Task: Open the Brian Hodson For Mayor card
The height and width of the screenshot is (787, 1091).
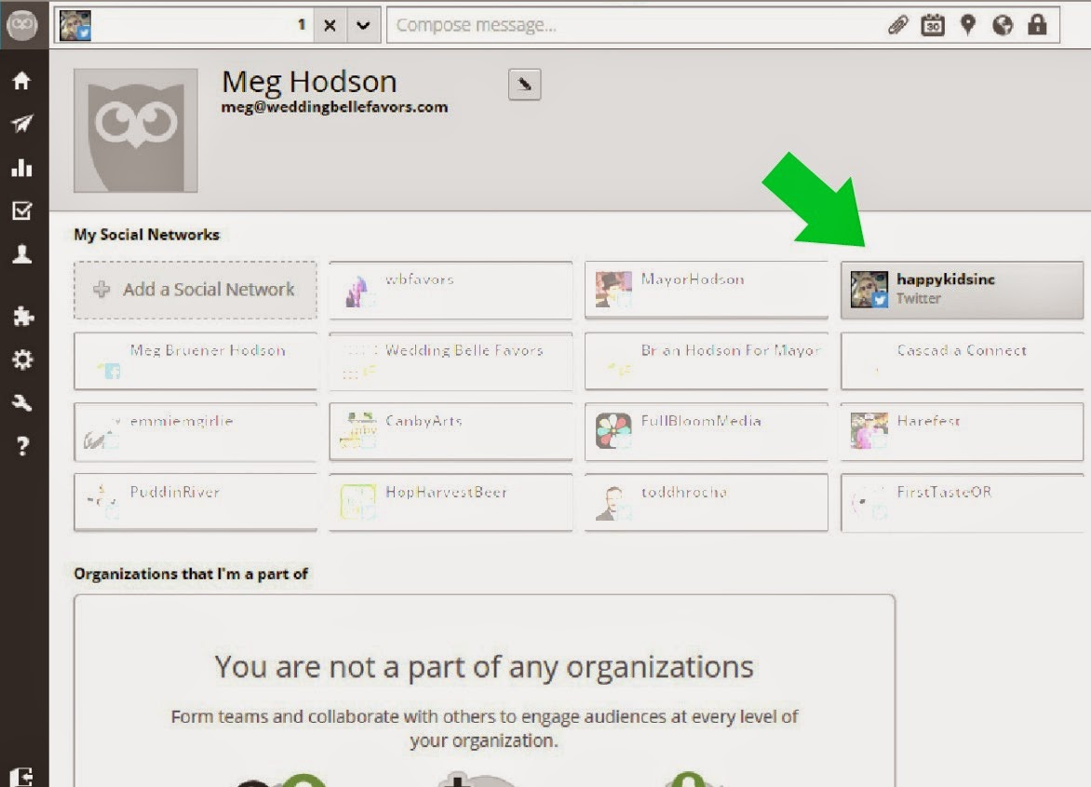Action: click(x=707, y=360)
